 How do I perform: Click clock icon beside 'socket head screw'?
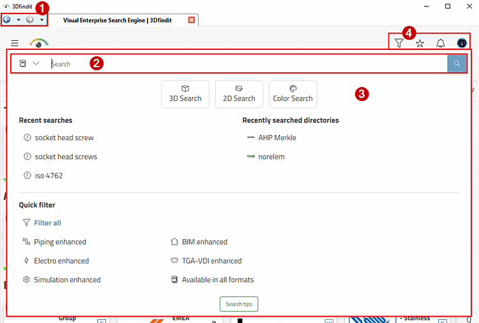[x=27, y=138]
